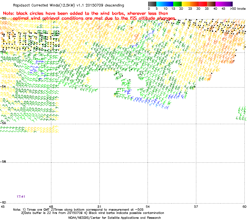Screen dimensions: 247x223
Task: Click the red 30-35 knots color segment
Action: coord(203,4)
